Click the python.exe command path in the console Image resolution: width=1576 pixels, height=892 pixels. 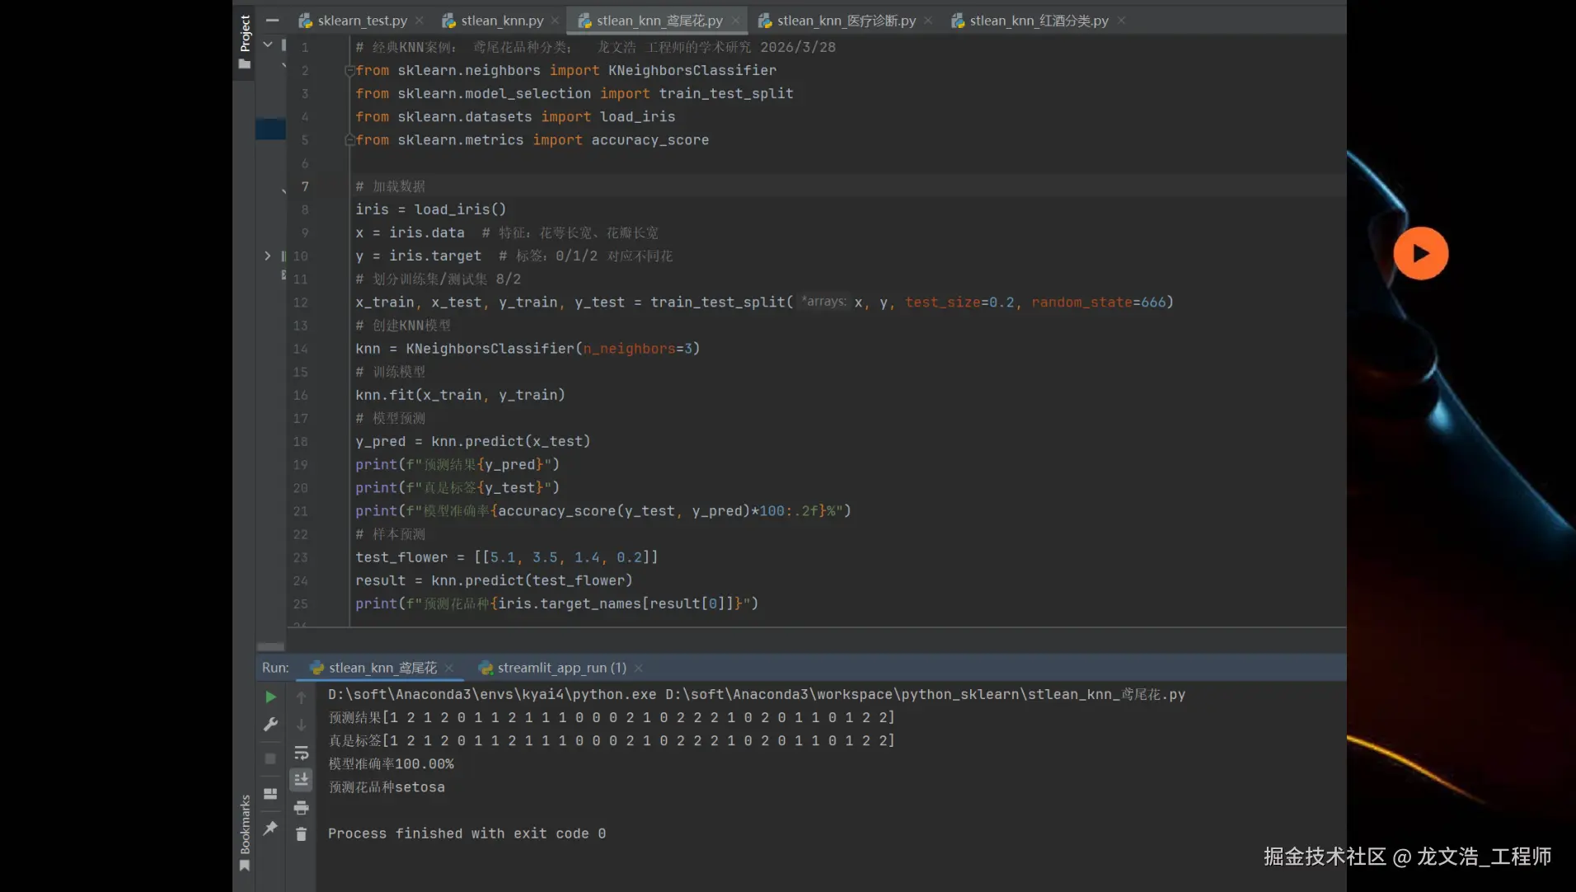[x=492, y=694]
